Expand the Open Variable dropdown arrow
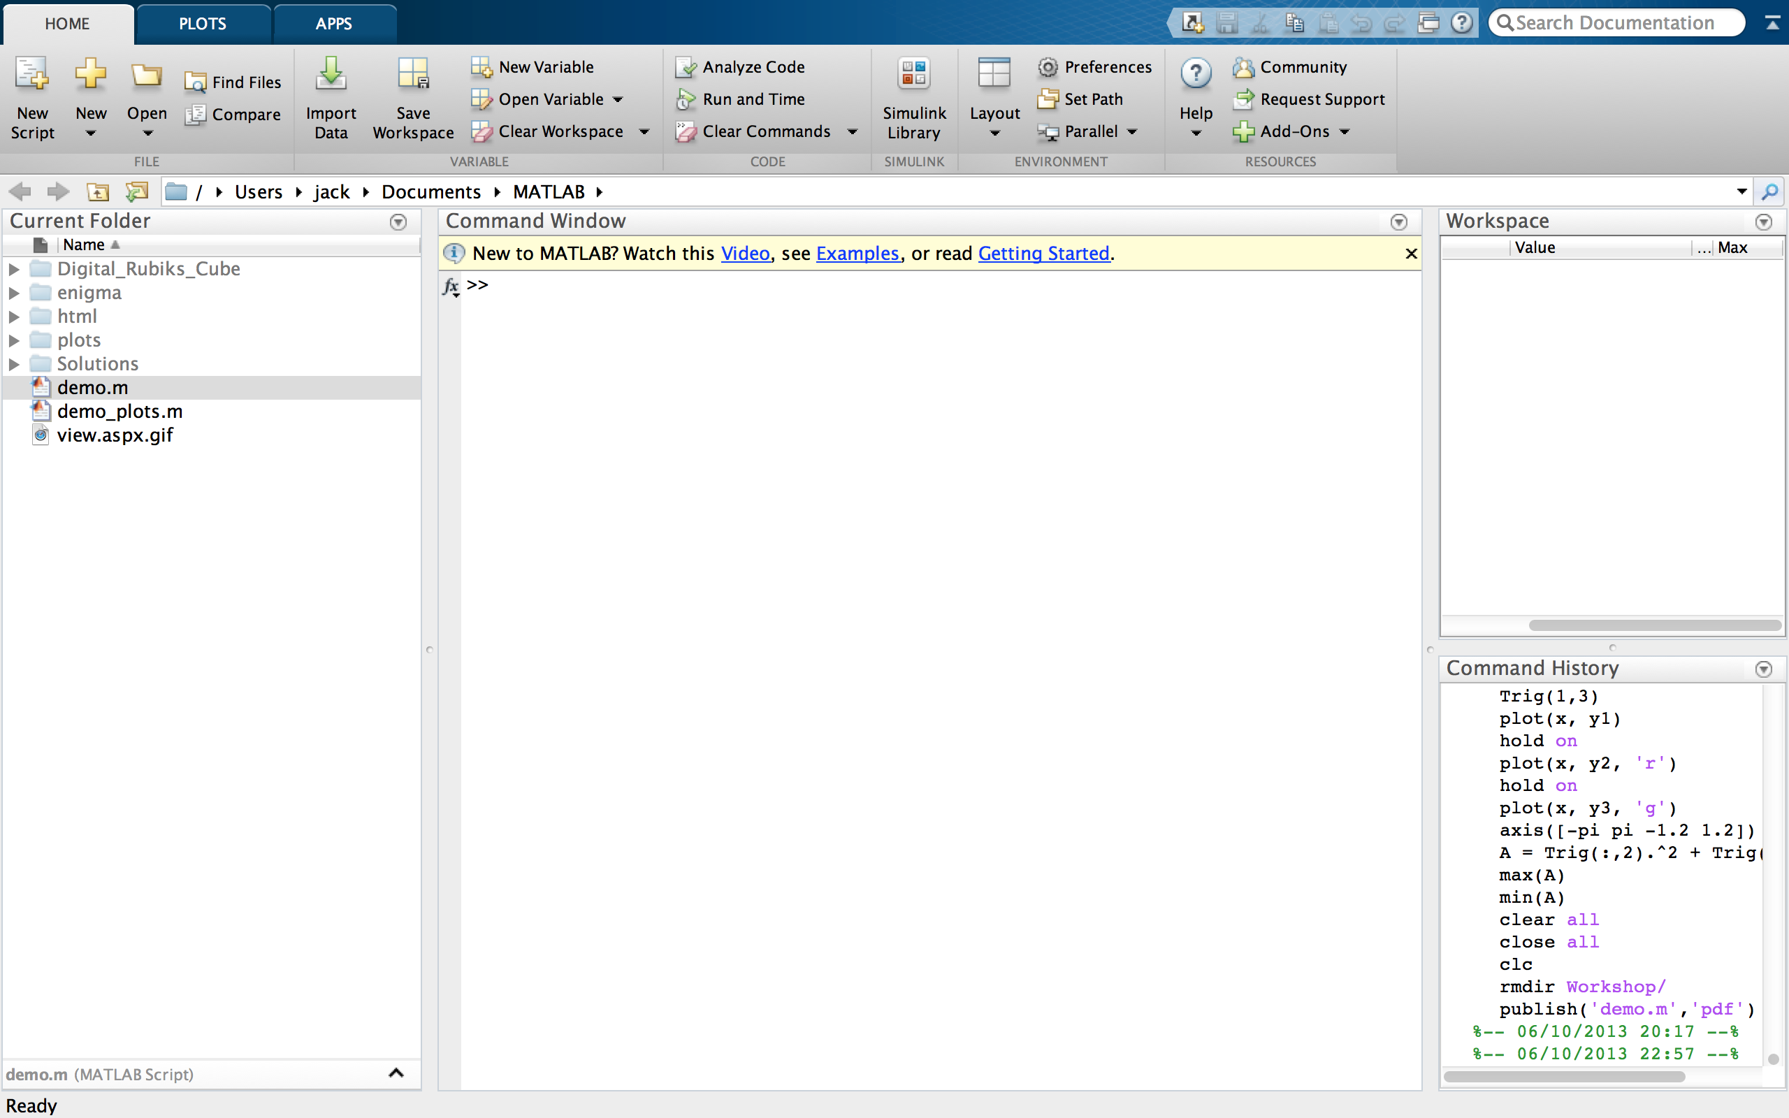Screen dimensions: 1789x1118 [x=618, y=99]
